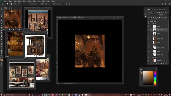
Task: Open the Edit menu
Action: [x=10, y=1]
